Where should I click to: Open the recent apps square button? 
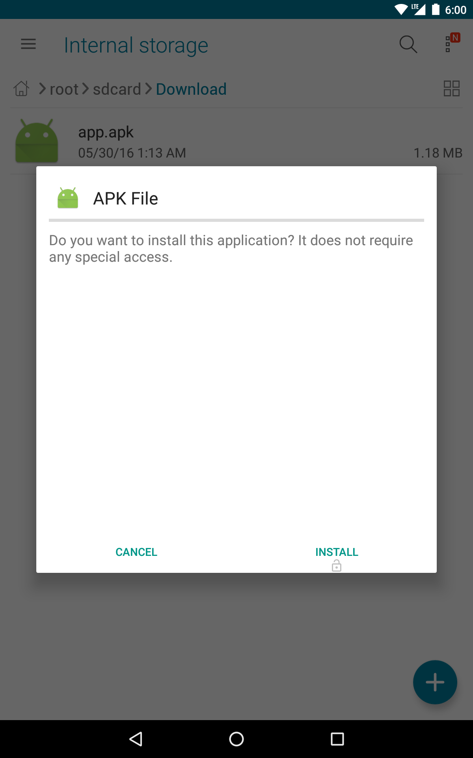click(337, 739)
